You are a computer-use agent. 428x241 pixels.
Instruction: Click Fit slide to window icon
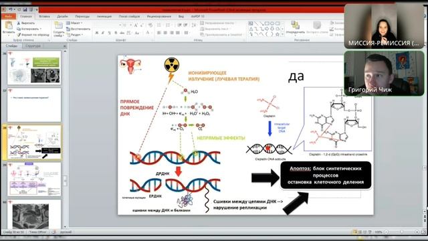pos(423,232)
